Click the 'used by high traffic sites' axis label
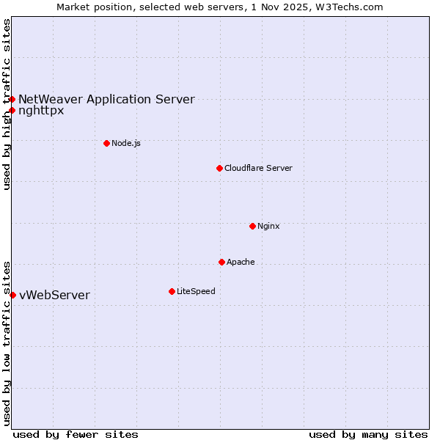440x440 pixels. pyautogui.click(x=7, y=104)
